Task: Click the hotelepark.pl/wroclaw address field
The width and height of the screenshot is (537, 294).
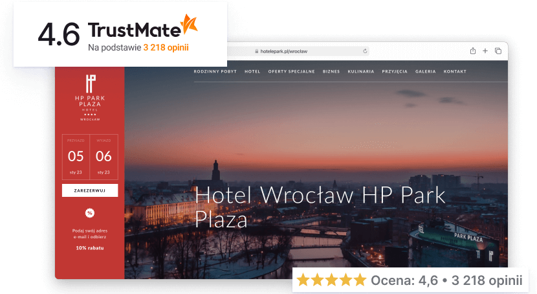Action: pos(284,51)
